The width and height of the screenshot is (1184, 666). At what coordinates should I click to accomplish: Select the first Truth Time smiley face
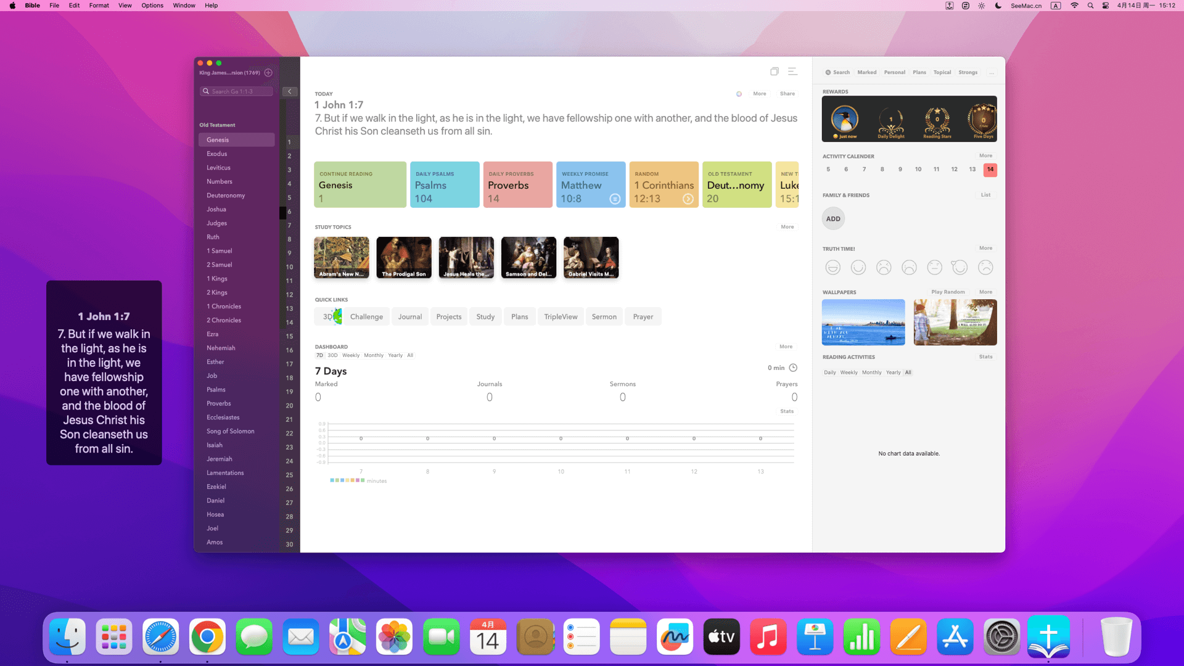click(832, 267)
